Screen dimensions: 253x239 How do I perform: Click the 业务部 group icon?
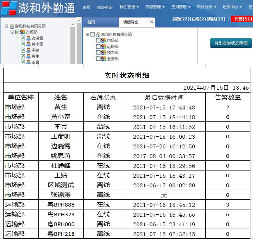pyautogui.click(x=103, y=58)
